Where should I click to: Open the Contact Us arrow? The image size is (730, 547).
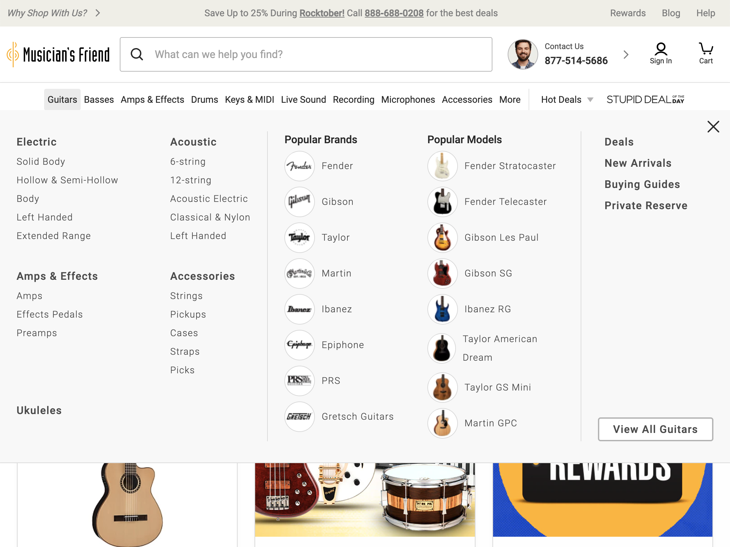point(626,54)
